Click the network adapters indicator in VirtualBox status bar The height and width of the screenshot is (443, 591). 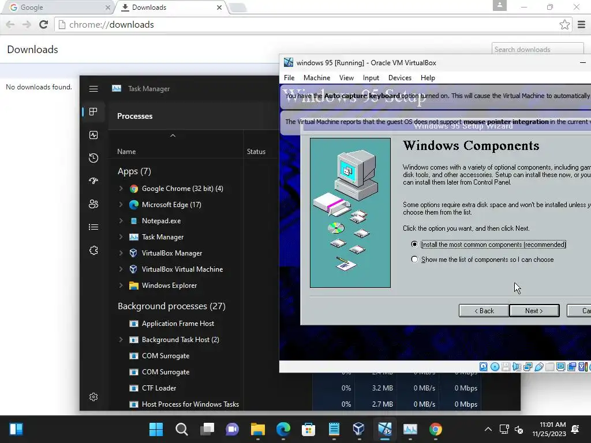tap(528, 366)
